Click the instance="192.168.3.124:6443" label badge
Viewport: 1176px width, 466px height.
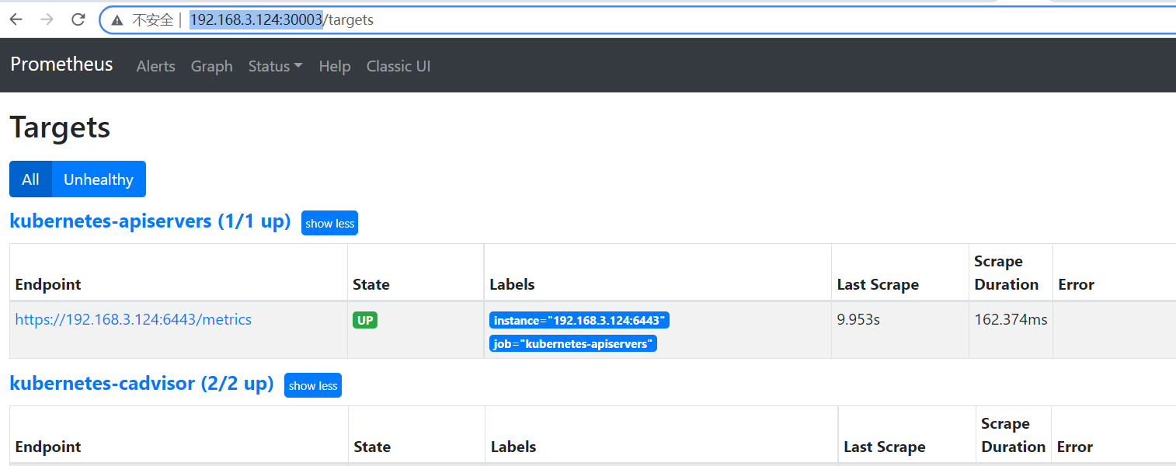(579, 320)
